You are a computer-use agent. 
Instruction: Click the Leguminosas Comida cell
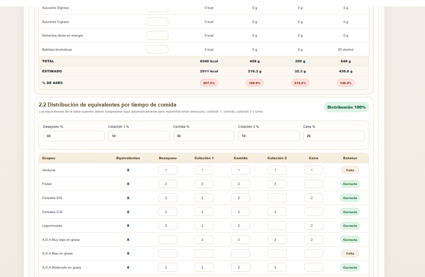tap(241, 226)
